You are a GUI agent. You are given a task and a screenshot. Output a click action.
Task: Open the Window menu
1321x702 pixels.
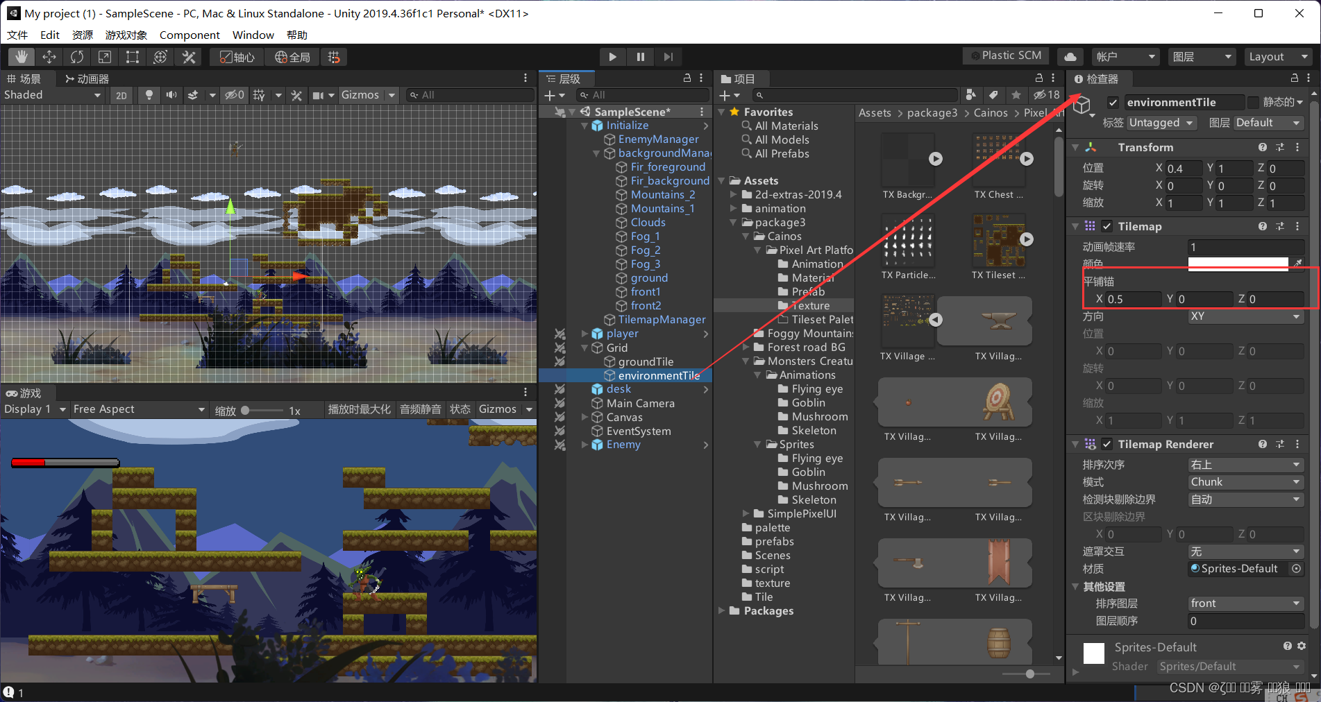tap(253, 35)
